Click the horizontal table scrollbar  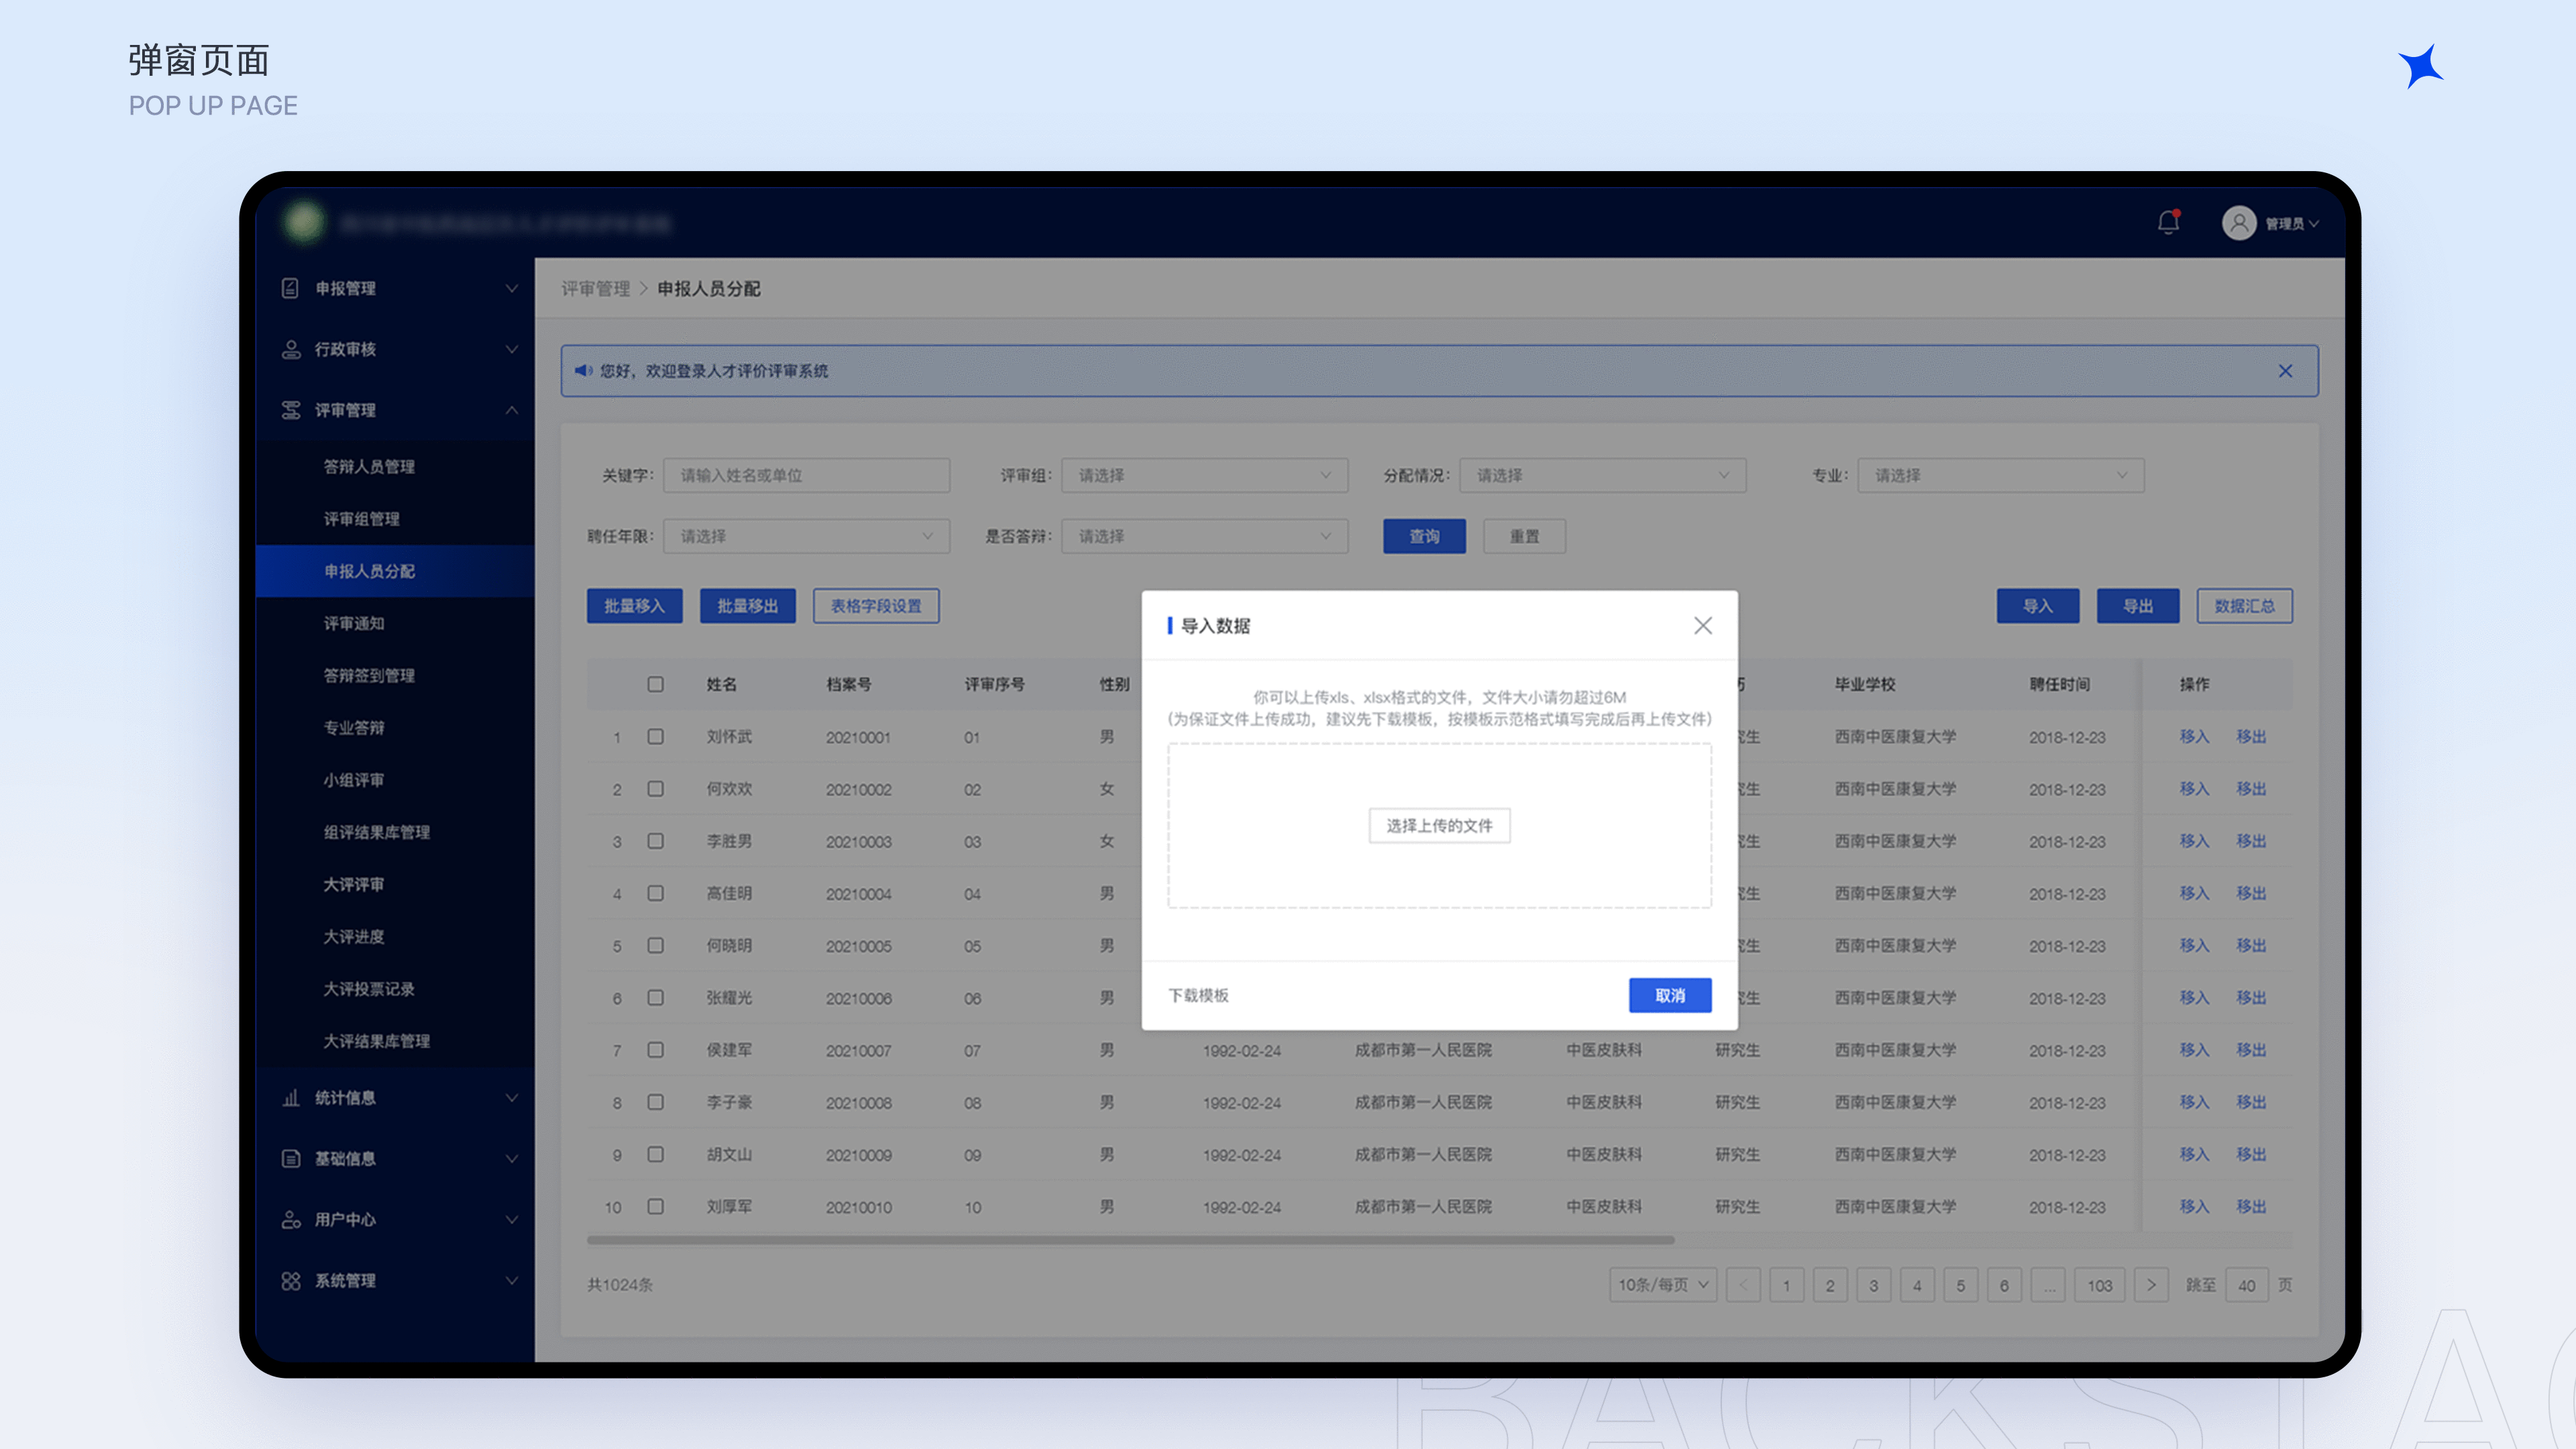1130,1240
